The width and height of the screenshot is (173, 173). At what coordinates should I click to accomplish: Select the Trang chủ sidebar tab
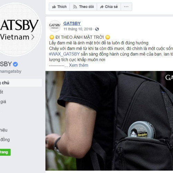[21, 83]
